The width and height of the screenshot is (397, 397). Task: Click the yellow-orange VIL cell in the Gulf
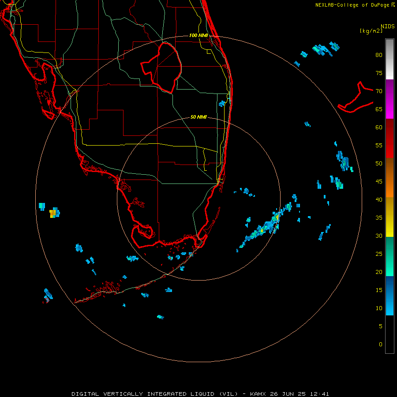(x=52, y=213)
